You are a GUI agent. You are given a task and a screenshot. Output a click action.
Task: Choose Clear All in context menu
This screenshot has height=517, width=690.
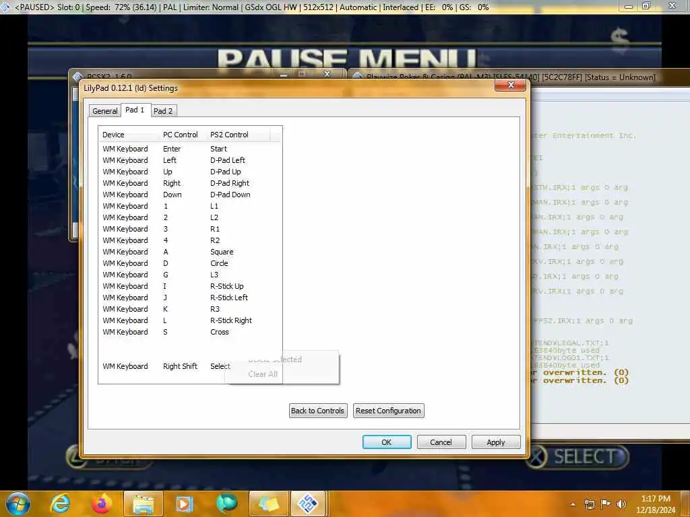pyautogui.click(x=263, y=374)
